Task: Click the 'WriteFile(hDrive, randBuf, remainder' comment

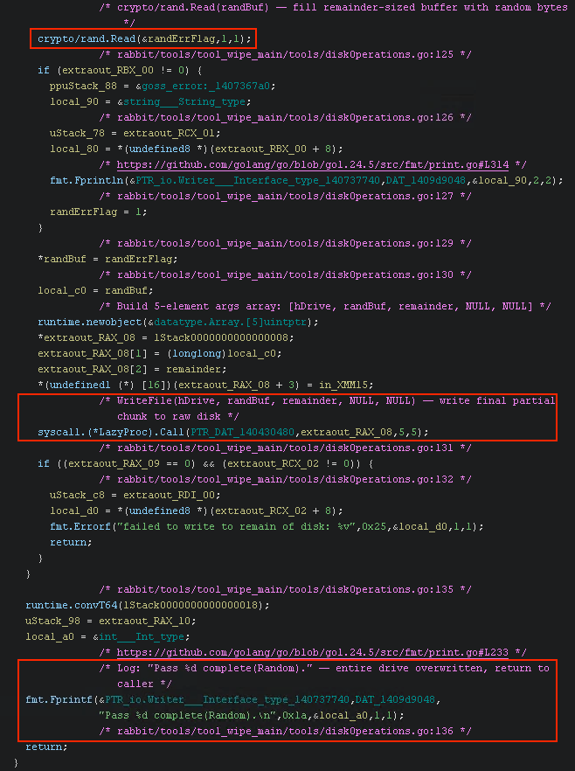Action: (x=328, y=408)
